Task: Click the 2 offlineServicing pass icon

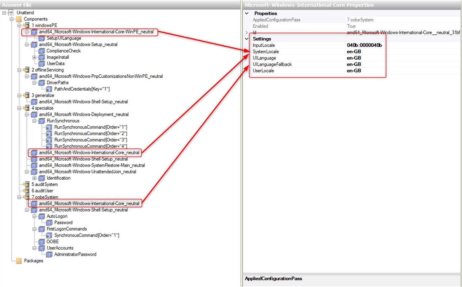Action: click(x=26, y=70)
